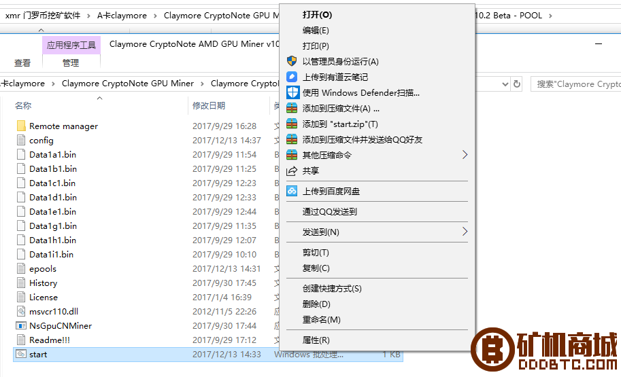Open the 管理 ribbon tab
Viewport: 621px width, 377px height.
[x=71, y=63]
